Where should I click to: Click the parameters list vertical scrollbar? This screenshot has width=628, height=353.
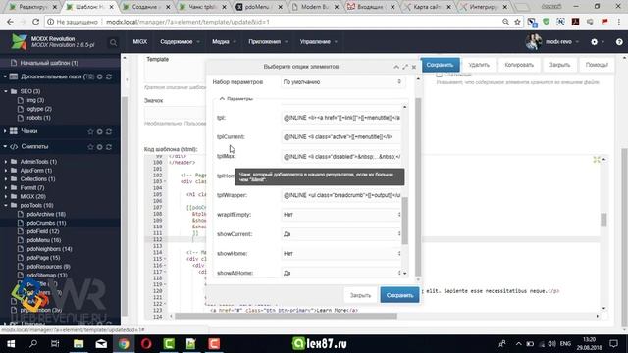tap(405, 220)
